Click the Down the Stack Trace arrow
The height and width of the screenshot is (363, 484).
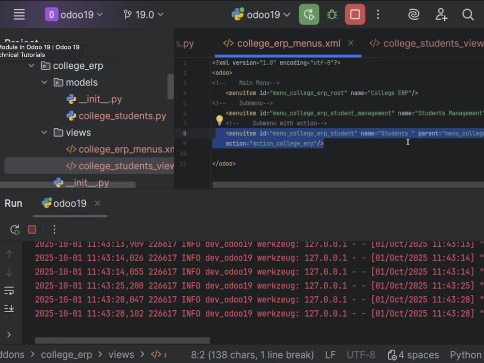(9, 272)
